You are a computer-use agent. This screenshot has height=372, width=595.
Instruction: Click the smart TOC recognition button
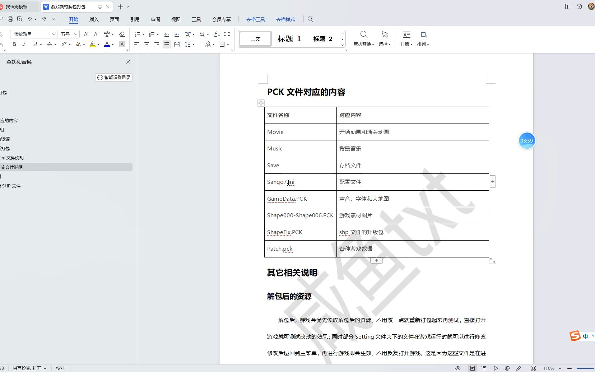(x=114, y=78)
